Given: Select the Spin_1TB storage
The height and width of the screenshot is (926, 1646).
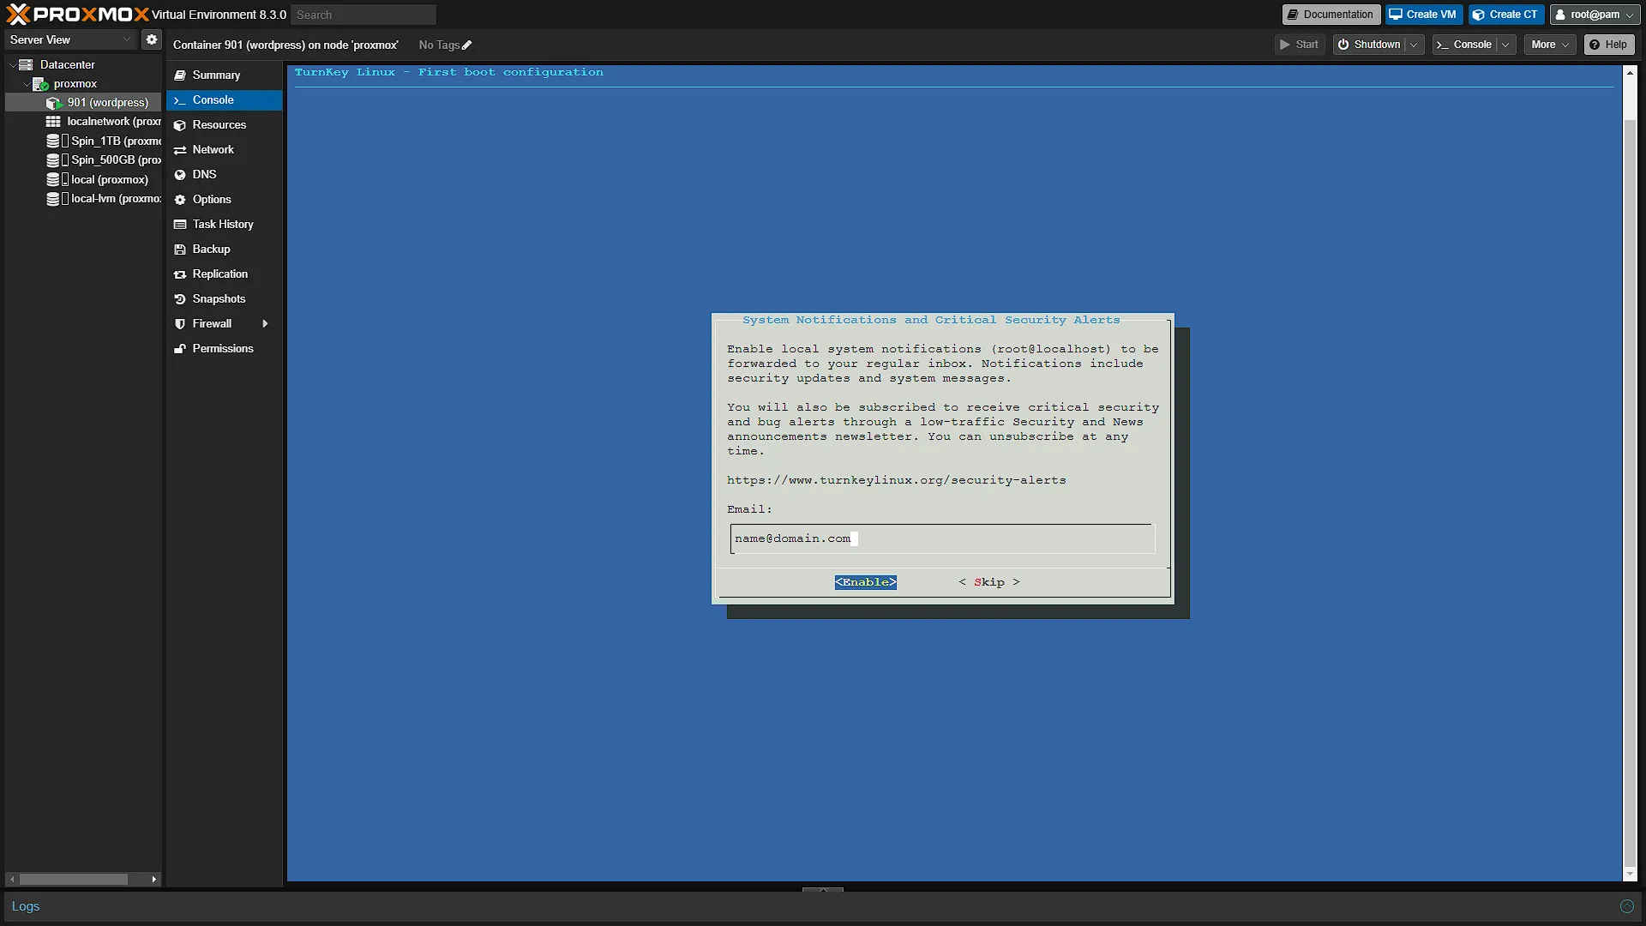Looking at the screenshot, I should (x=84, y=141).
